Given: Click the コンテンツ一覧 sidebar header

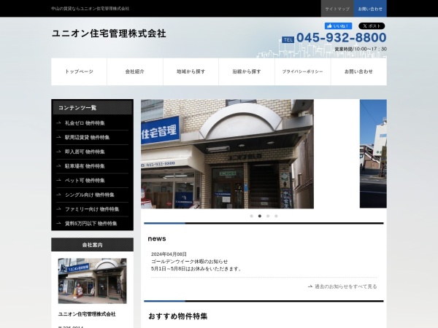Looking at the screenshot, I should point(92,108).
